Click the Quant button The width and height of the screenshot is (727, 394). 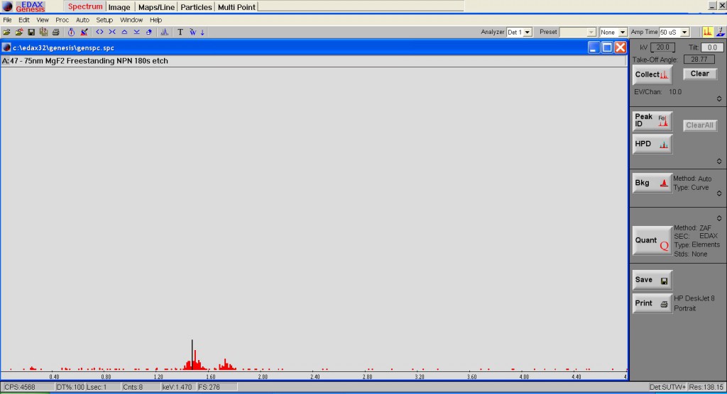[x=652, y=240]
